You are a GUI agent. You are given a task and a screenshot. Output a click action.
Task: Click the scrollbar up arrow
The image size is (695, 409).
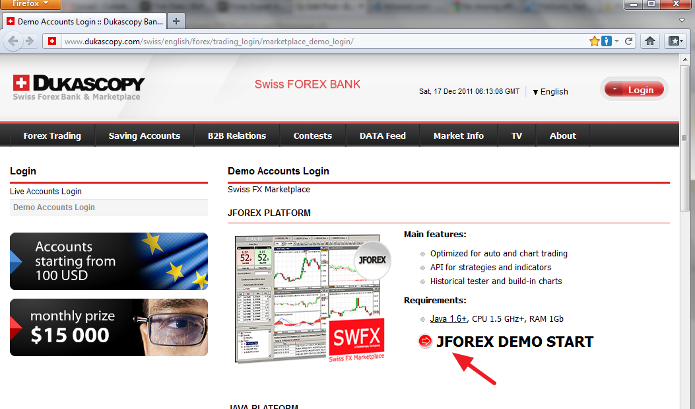click(685, 59)
